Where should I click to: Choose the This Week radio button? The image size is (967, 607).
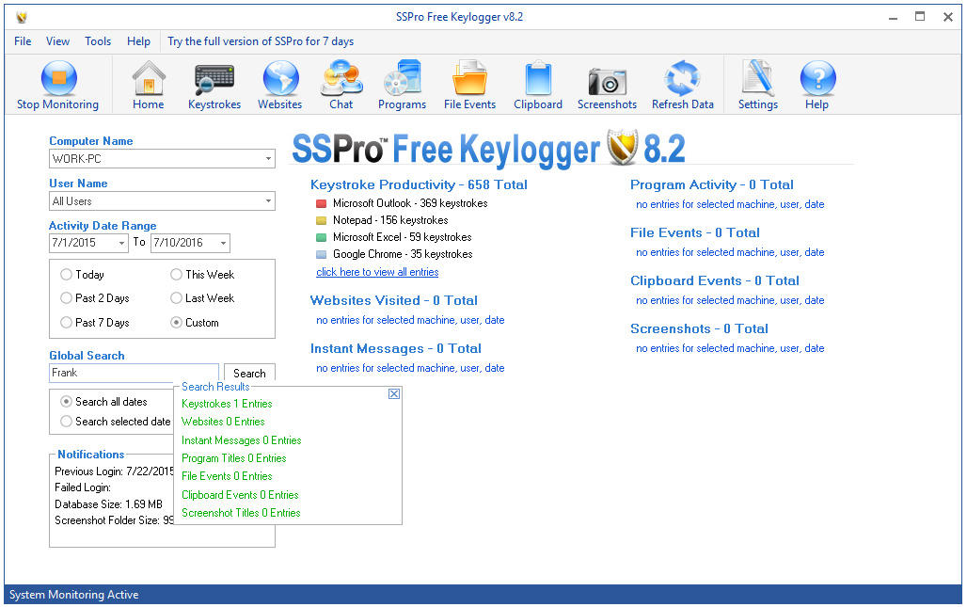(177, 275)
